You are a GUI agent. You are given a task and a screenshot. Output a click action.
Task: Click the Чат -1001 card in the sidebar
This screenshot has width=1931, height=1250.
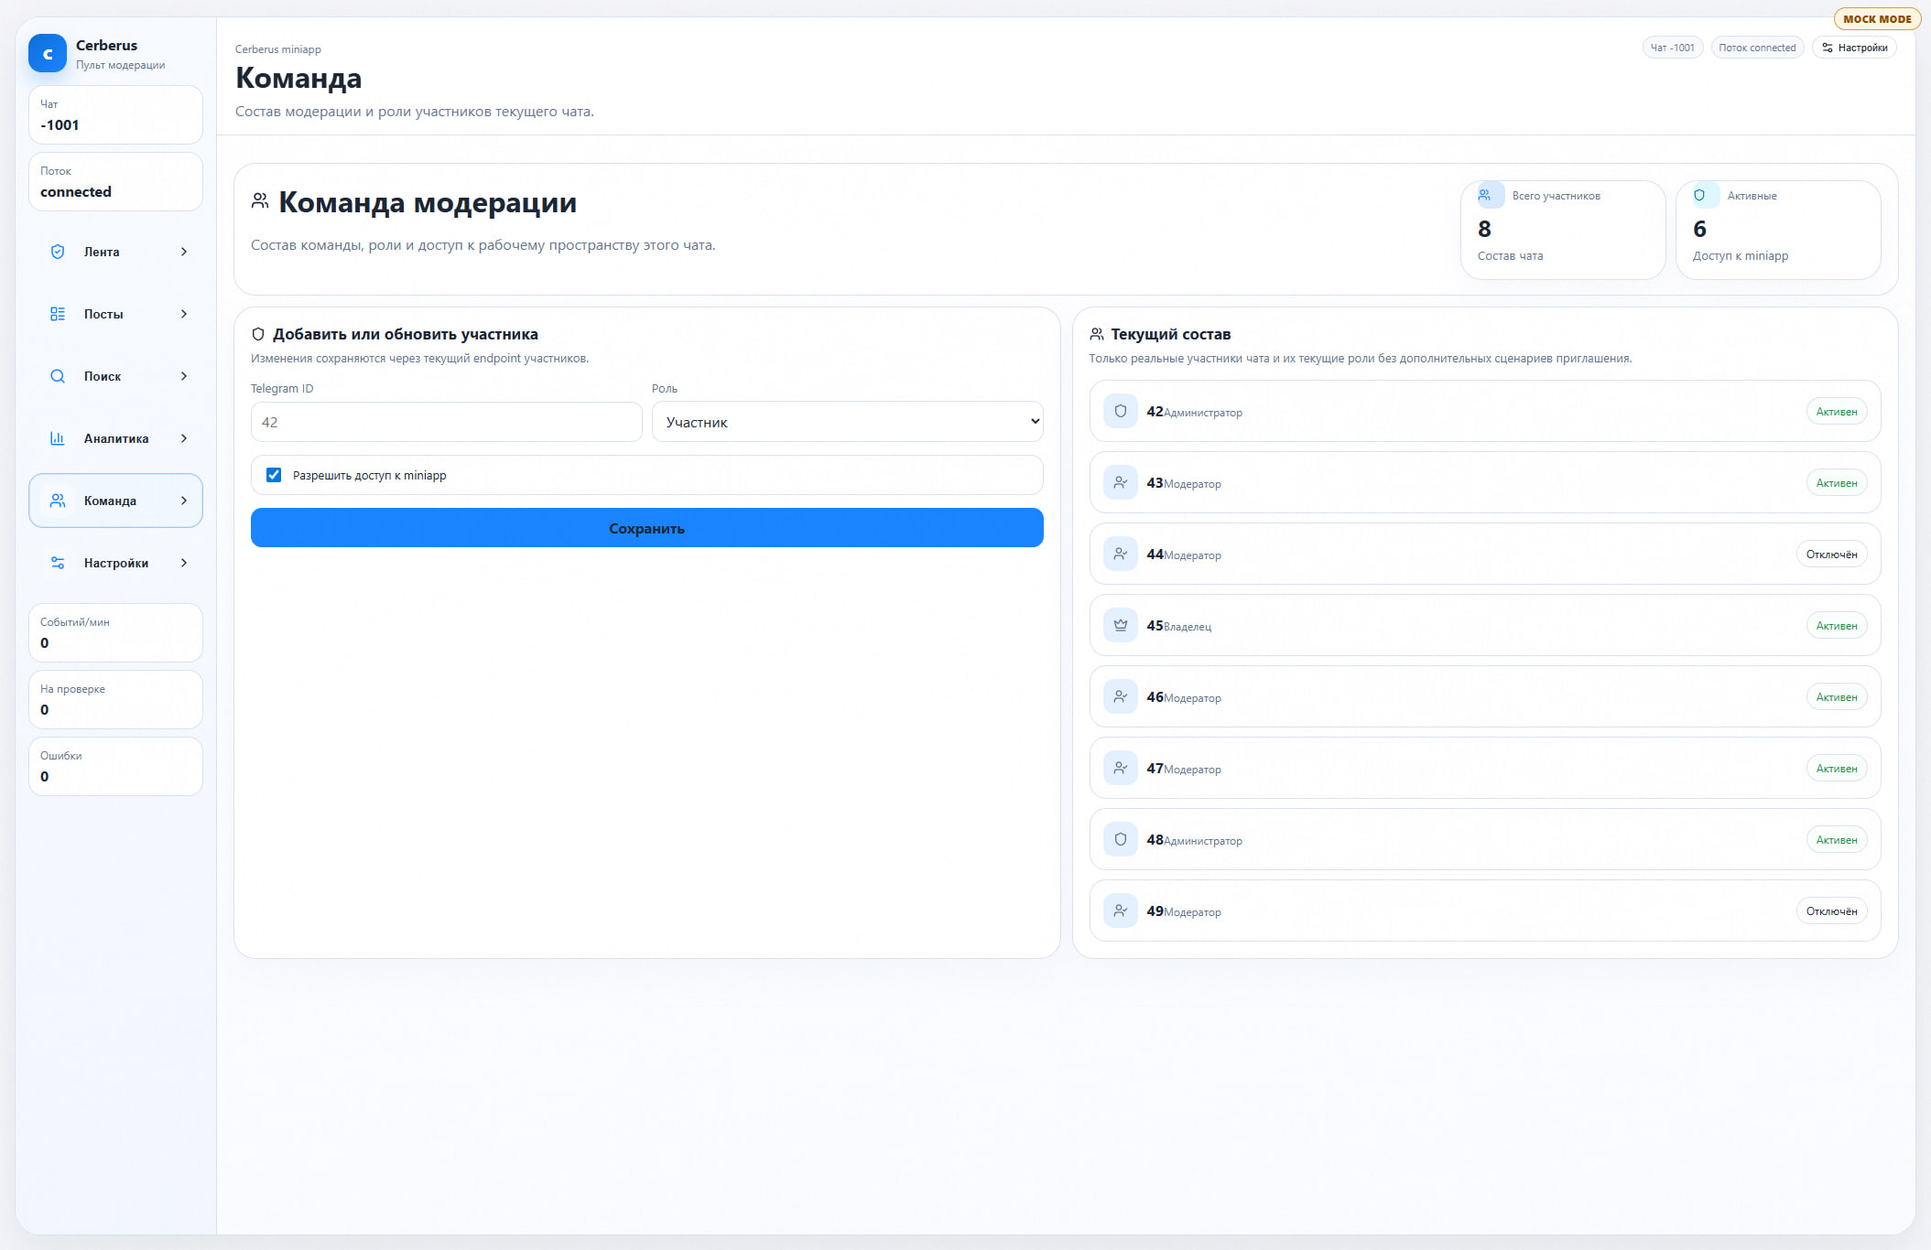115,115
